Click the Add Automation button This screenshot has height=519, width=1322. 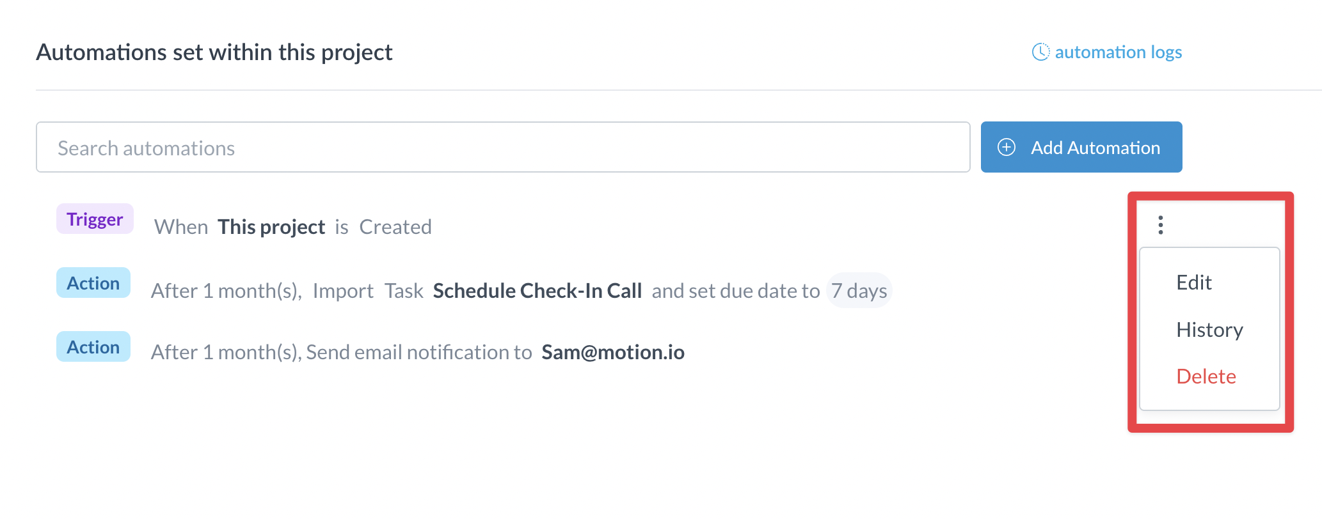pos(1081,147)
